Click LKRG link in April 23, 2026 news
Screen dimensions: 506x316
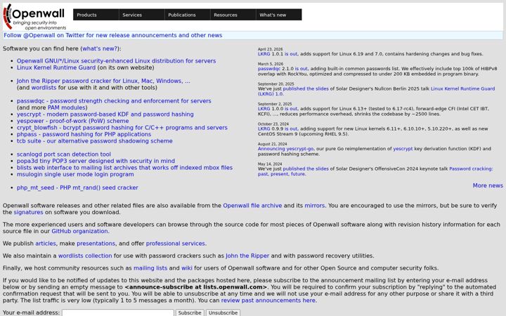[264, 54]
